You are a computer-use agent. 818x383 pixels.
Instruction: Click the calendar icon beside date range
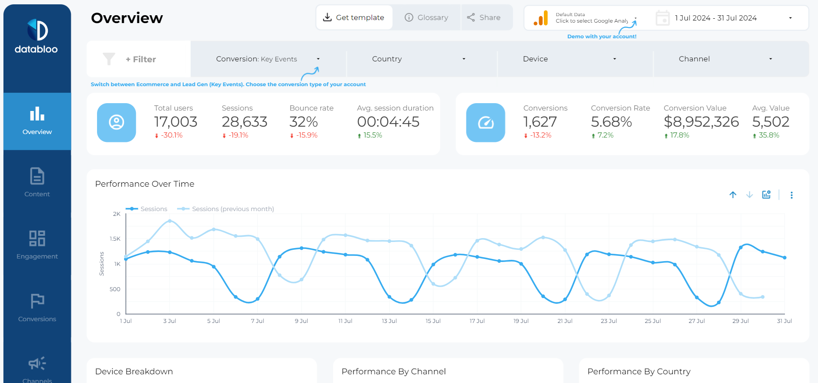click(x=662, y=18)
